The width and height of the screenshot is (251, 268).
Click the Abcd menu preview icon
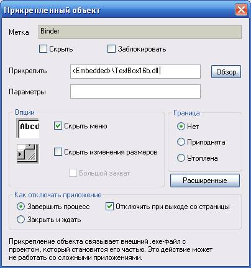point(27,128)
